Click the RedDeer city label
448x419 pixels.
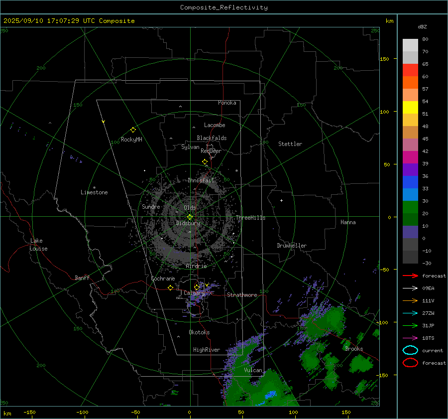[x=211, y=151]
